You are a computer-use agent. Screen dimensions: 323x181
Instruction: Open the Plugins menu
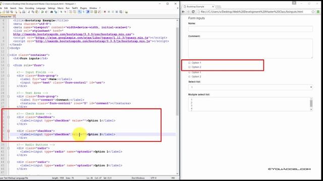pos(83,8)
